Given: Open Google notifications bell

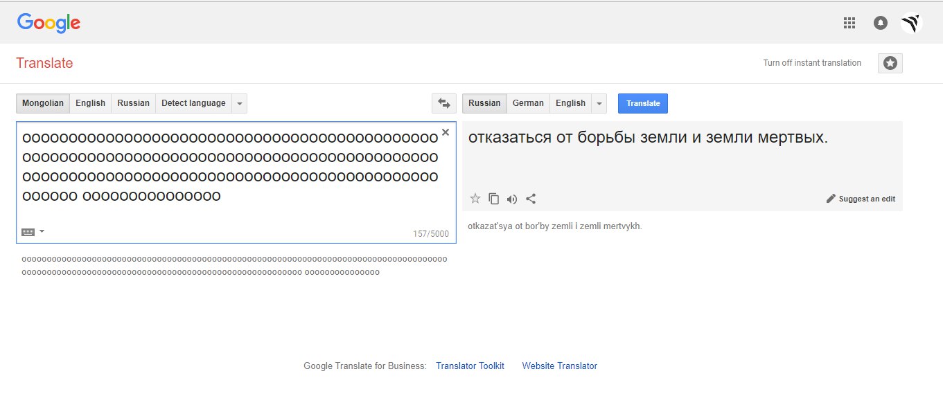Looking at the screenshot, I should pyautogui.click(x=881, y=23).
